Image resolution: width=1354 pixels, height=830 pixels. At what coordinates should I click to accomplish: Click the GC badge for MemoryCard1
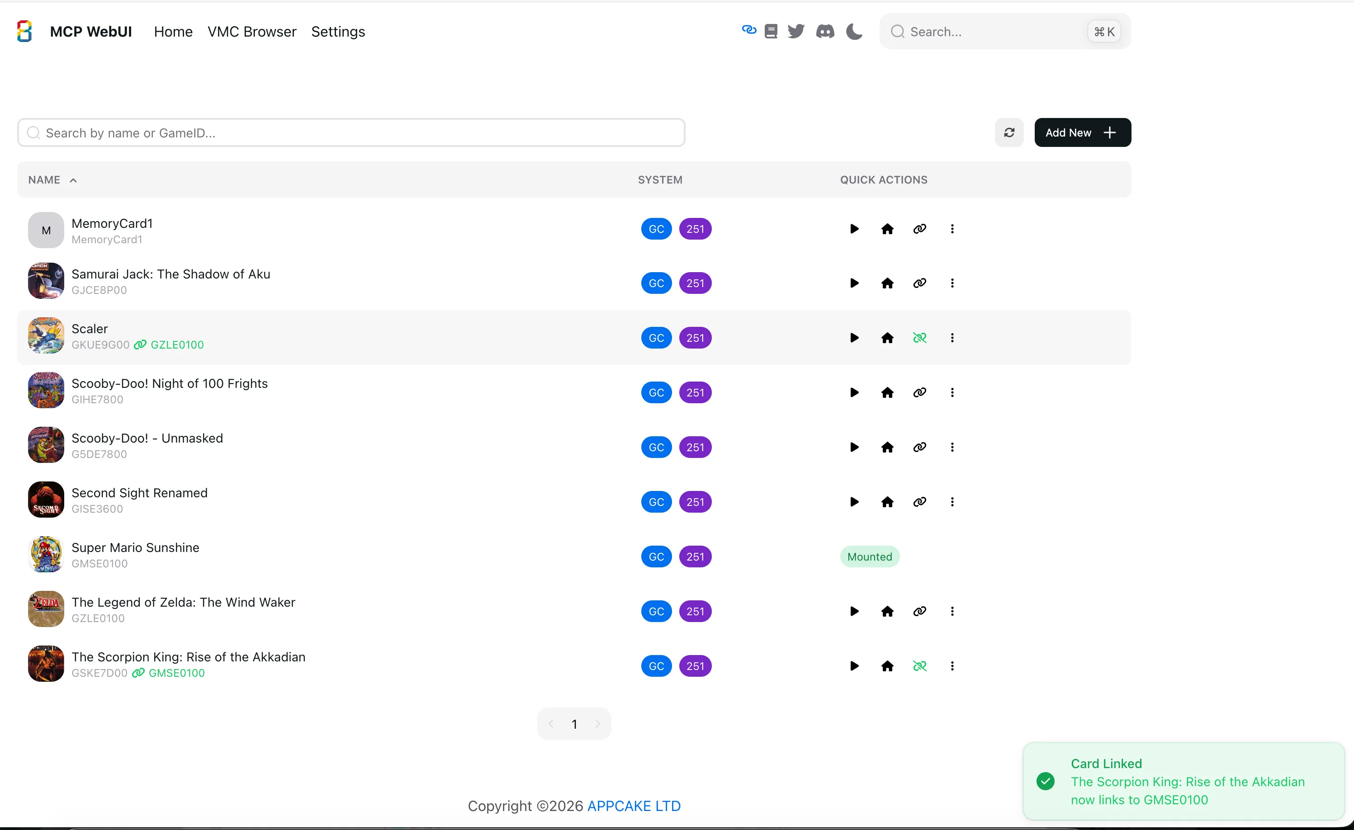656,228
